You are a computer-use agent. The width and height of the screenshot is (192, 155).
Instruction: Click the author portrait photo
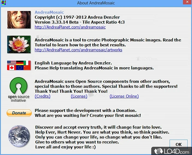point(19,20)
